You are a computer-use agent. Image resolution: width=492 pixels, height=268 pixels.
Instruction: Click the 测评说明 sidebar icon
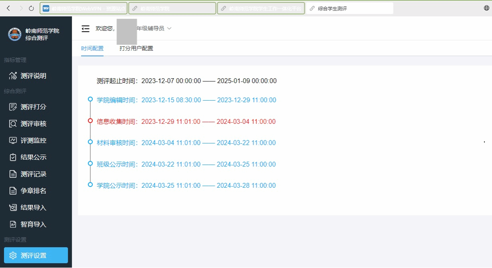(x=13, y=76)
